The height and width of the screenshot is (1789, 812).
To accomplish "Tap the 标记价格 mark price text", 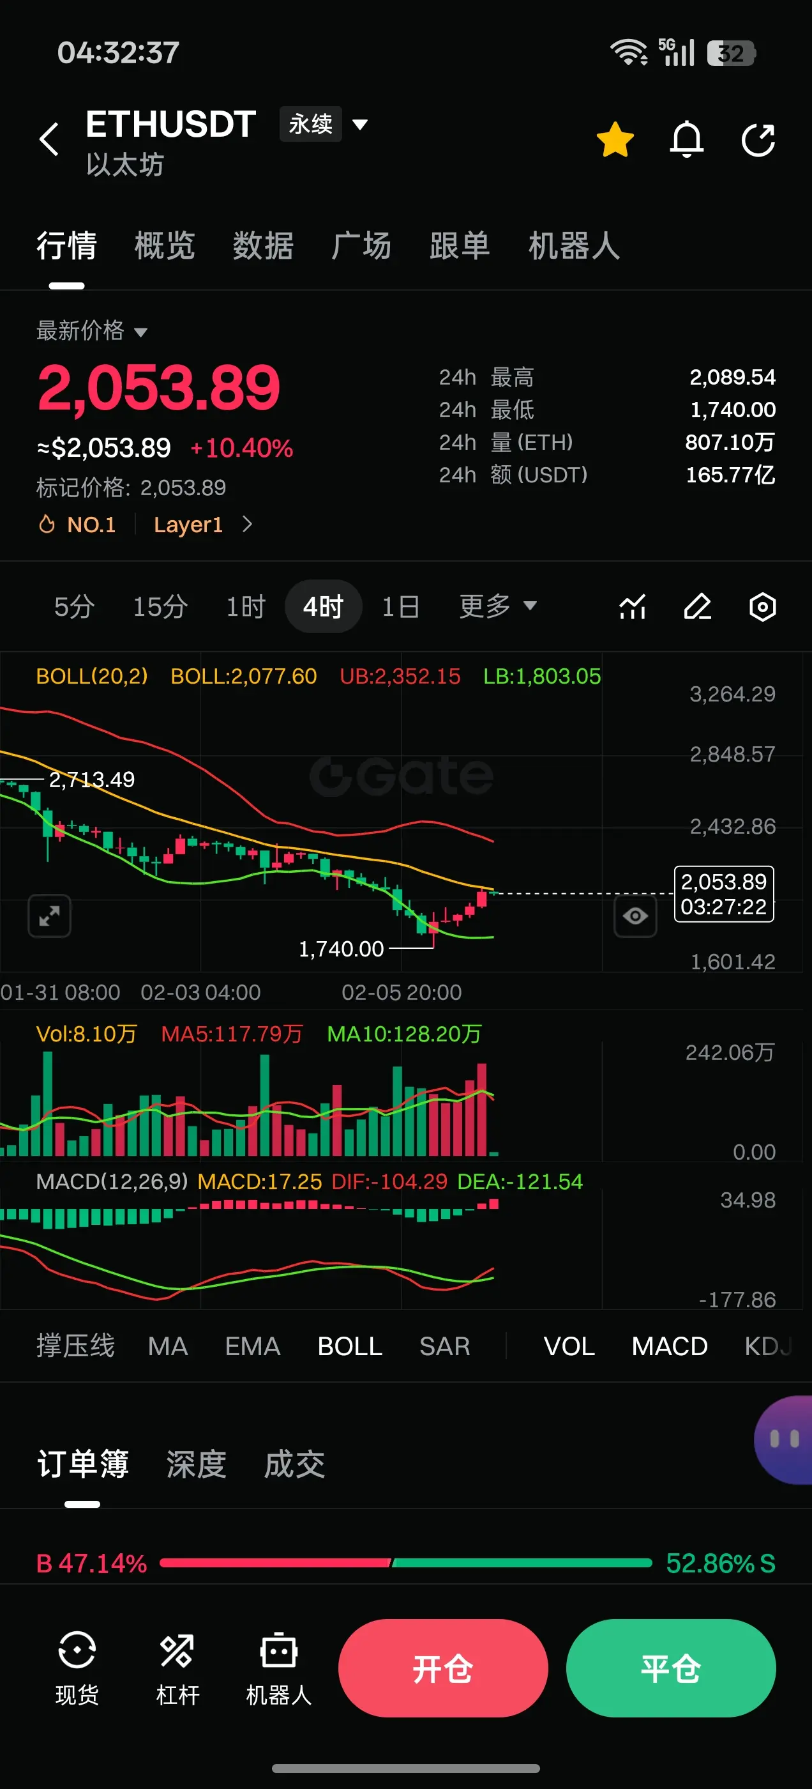I will [131, 488].
